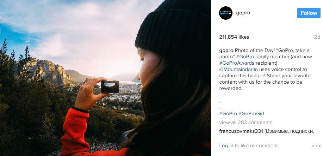
Task: Click the gopro username starting the caption
Action: coord(226,50)
